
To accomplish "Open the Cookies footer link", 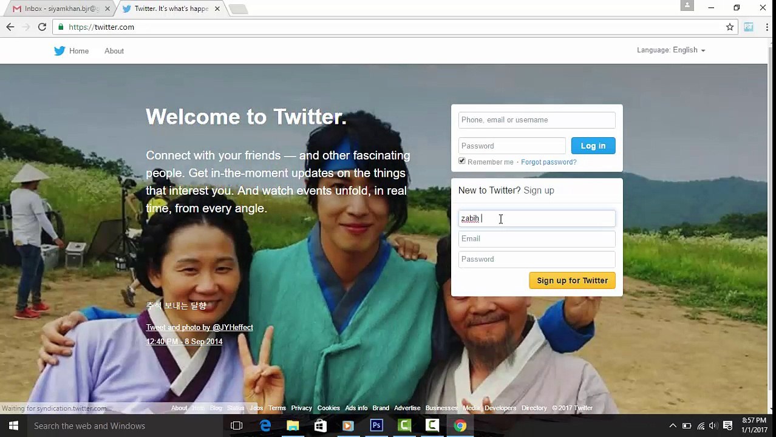I will (x=328, y=408).
